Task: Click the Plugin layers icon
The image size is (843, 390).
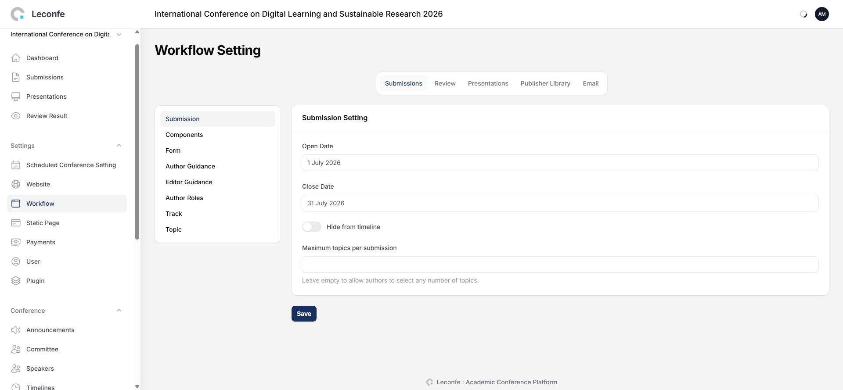Action: [x=16, y=281]
